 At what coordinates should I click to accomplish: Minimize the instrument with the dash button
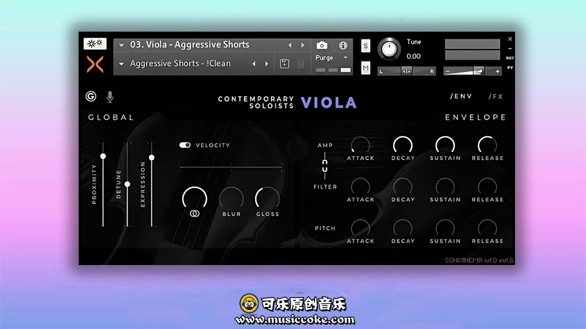(x=510, y=49)
